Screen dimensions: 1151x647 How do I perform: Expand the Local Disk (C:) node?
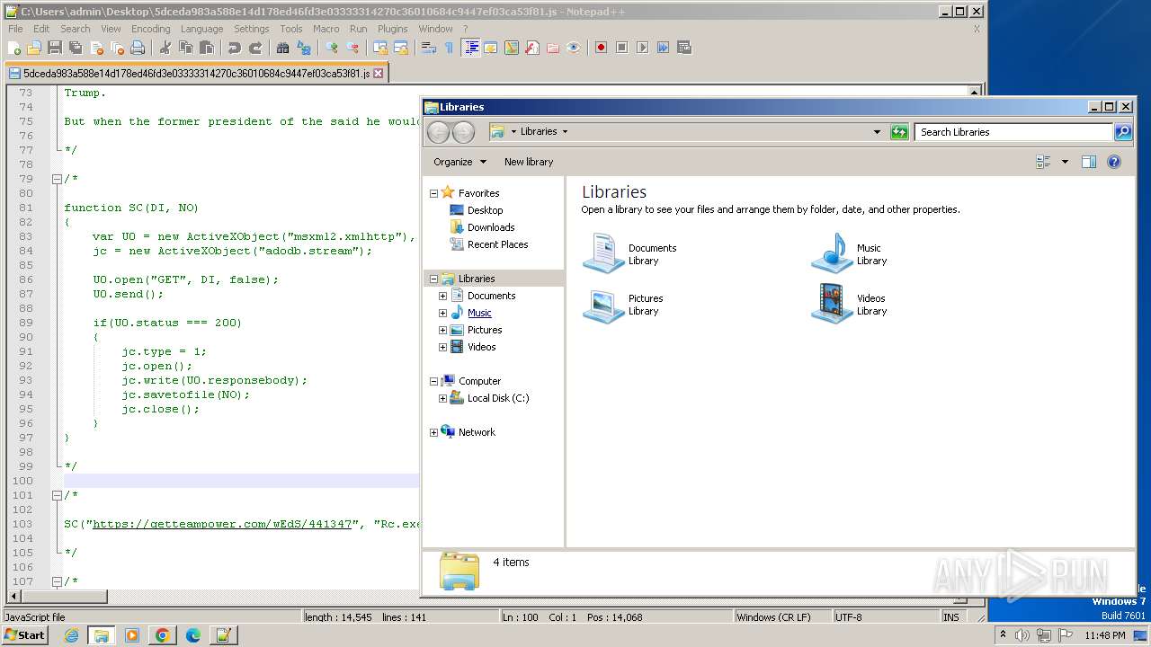pyautogui.click(x=442, y=398)
